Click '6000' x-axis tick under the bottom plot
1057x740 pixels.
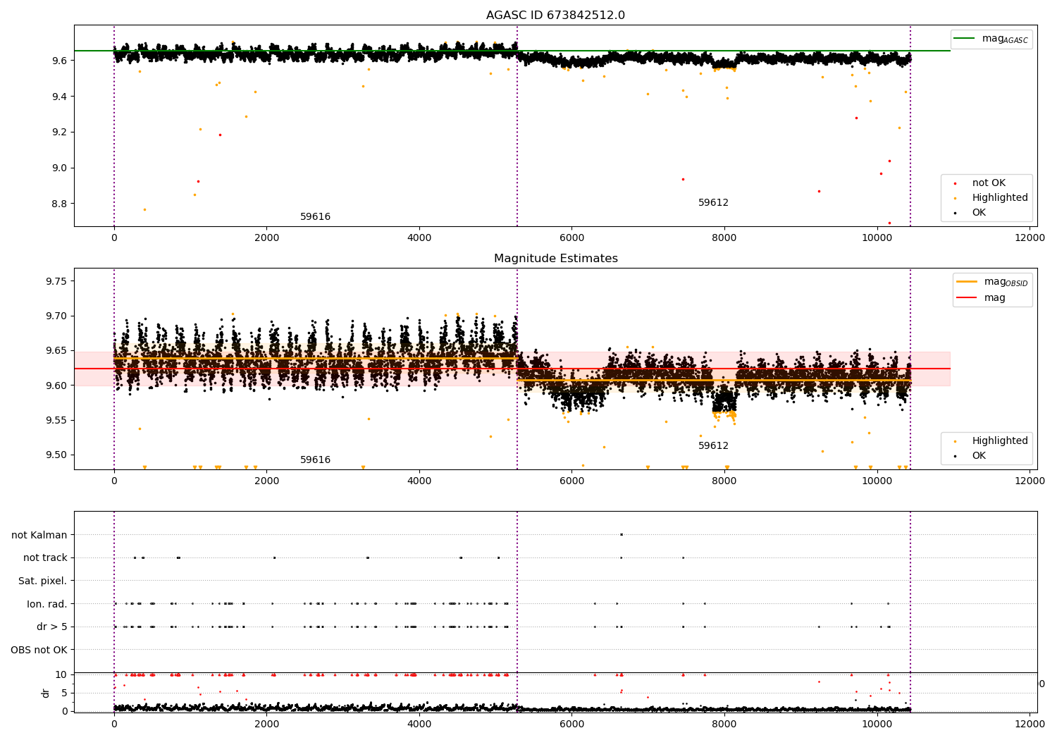571,724
